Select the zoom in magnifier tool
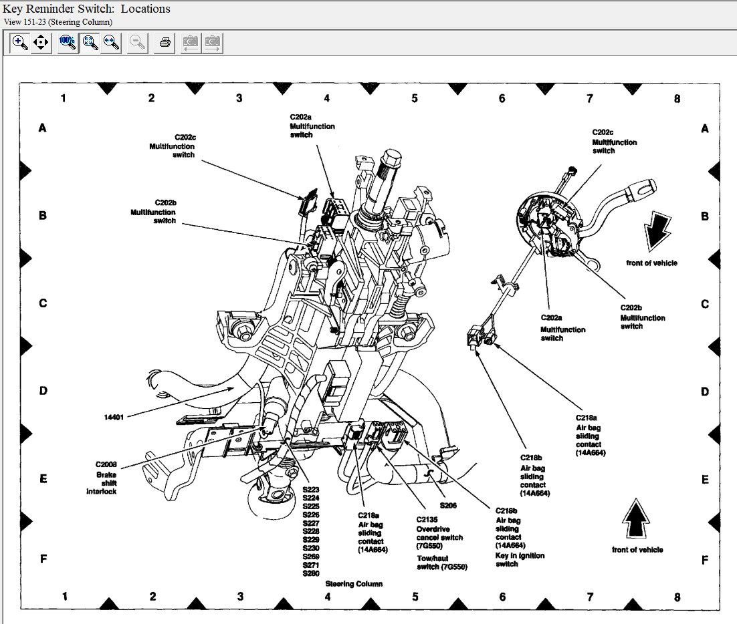The image size is (737, 624). 20,43
